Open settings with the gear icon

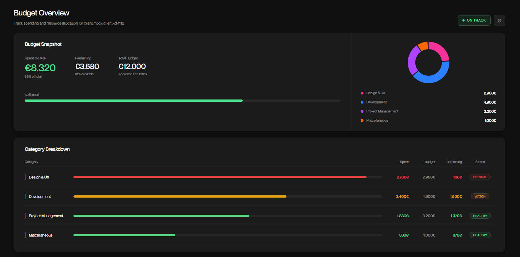click(499, 20)
